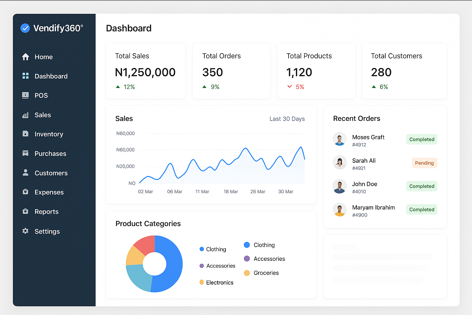Toggle the Accessories legend dot
This screenshot has height=315, width=472.
point(202,265)
